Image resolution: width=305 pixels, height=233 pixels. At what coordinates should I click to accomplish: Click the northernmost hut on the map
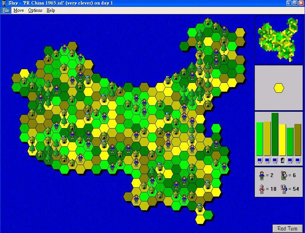208,21
